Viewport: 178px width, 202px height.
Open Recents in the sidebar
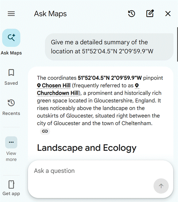click(11, 107)
